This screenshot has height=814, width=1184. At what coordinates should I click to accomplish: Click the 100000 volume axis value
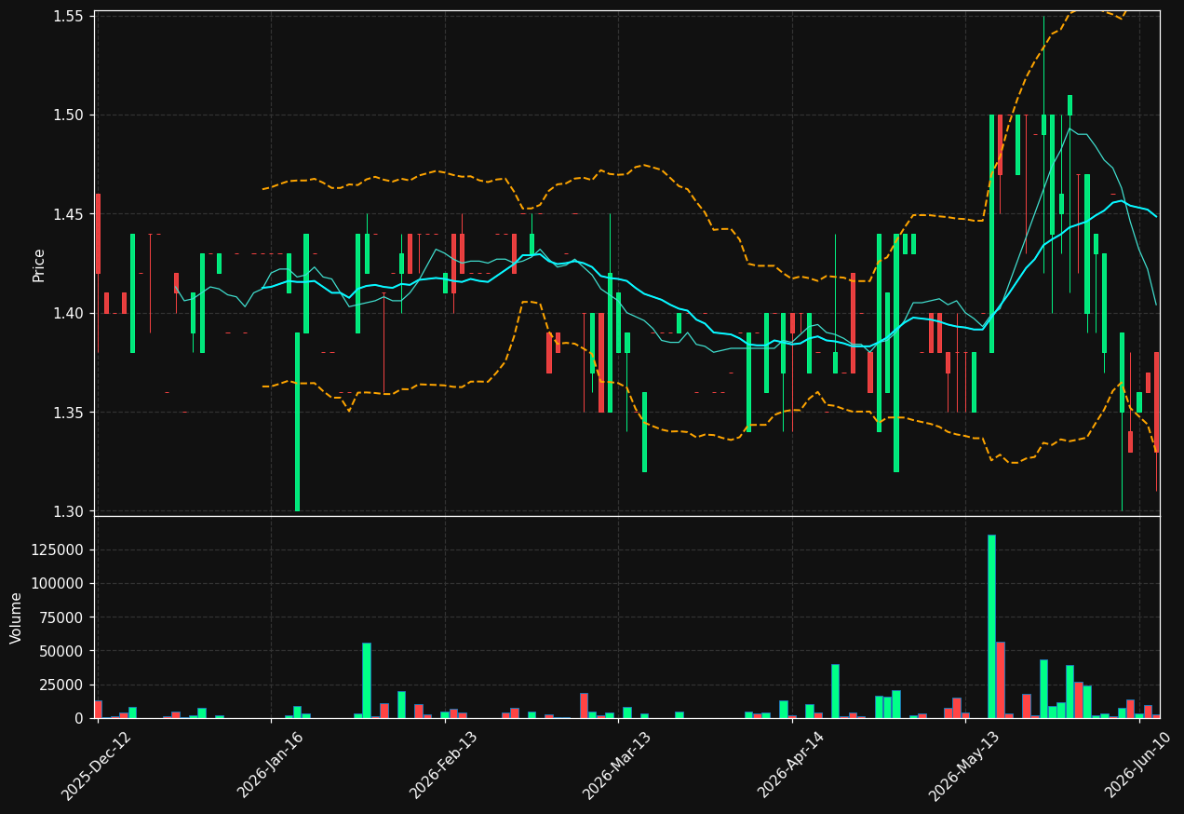58,583
